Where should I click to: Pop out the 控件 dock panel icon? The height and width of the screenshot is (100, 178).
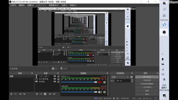(x=157, y=73)
